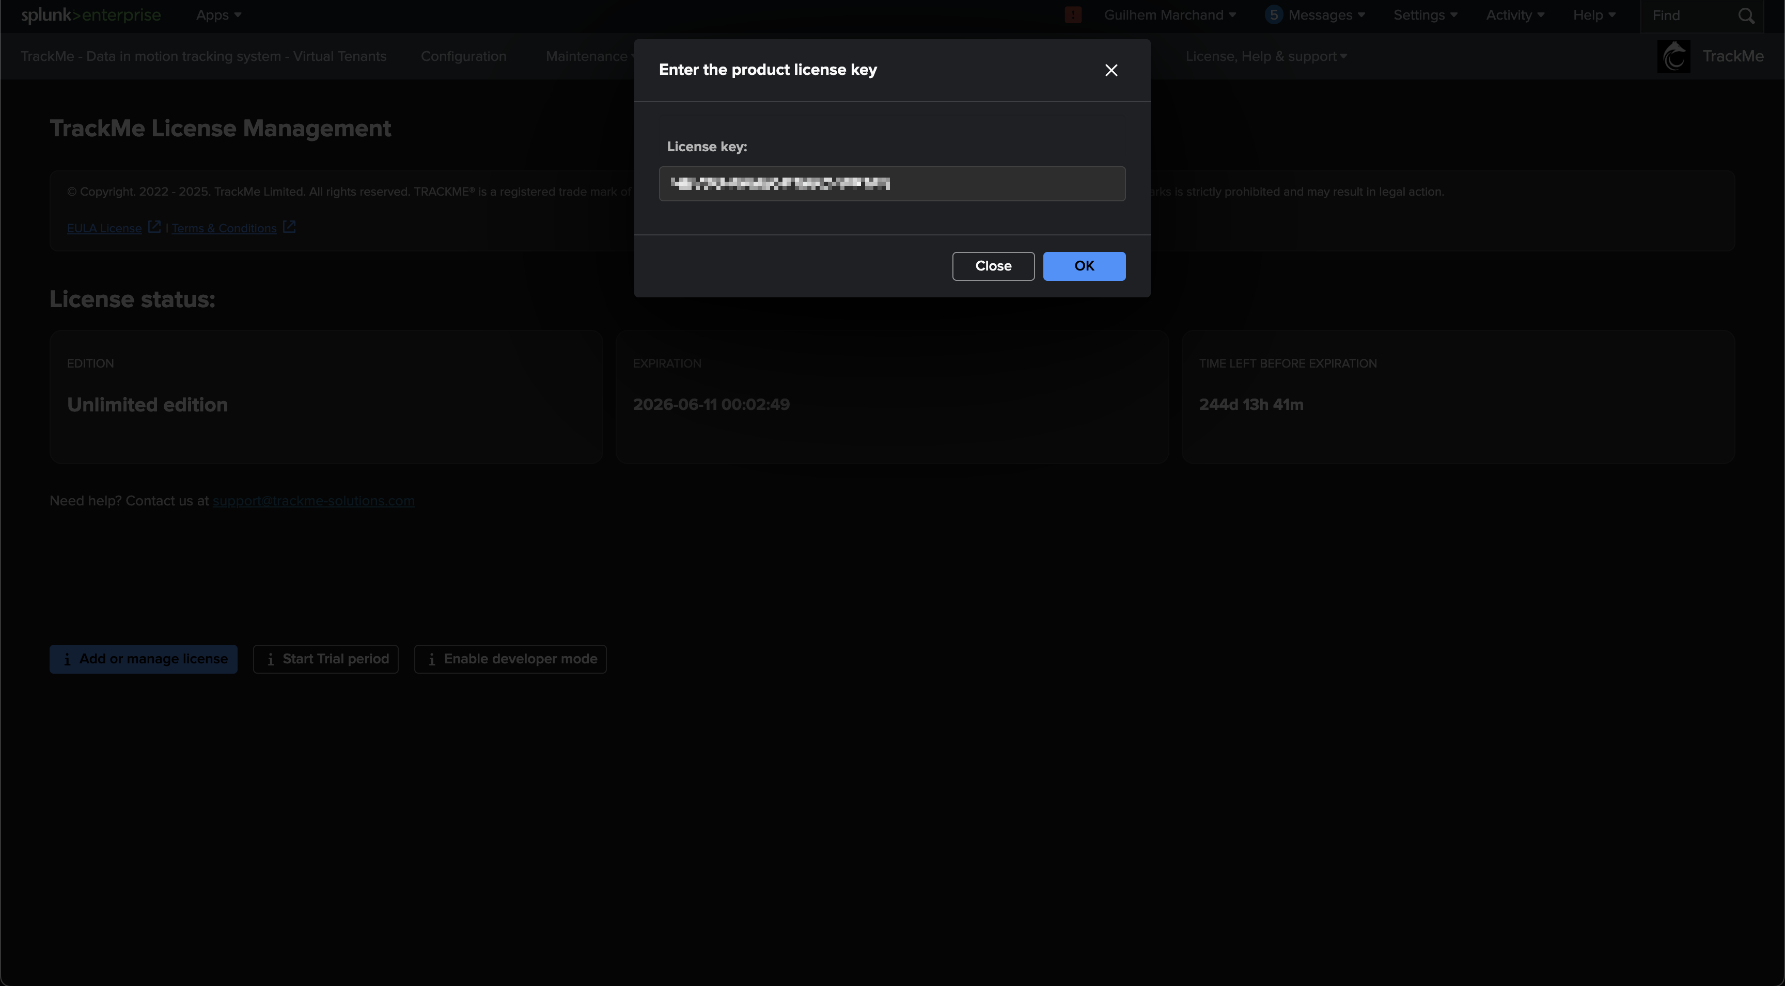Expand the Activity menu
1785x986 pixels.
(x=1514, y=15)
